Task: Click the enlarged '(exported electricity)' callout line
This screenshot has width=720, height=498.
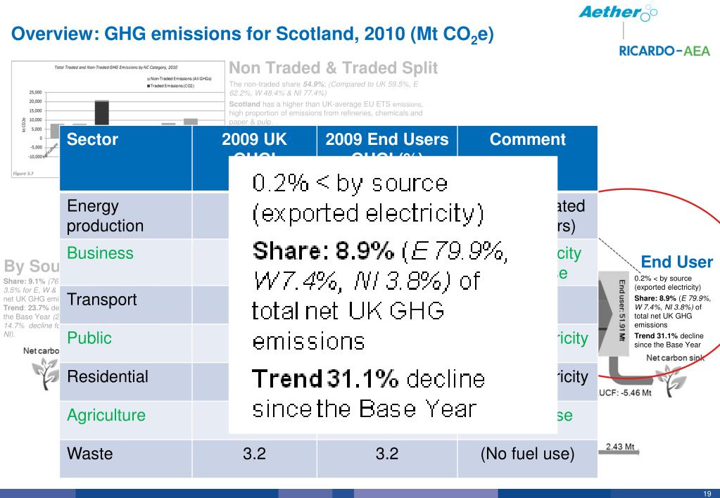Action: [368, 213]
